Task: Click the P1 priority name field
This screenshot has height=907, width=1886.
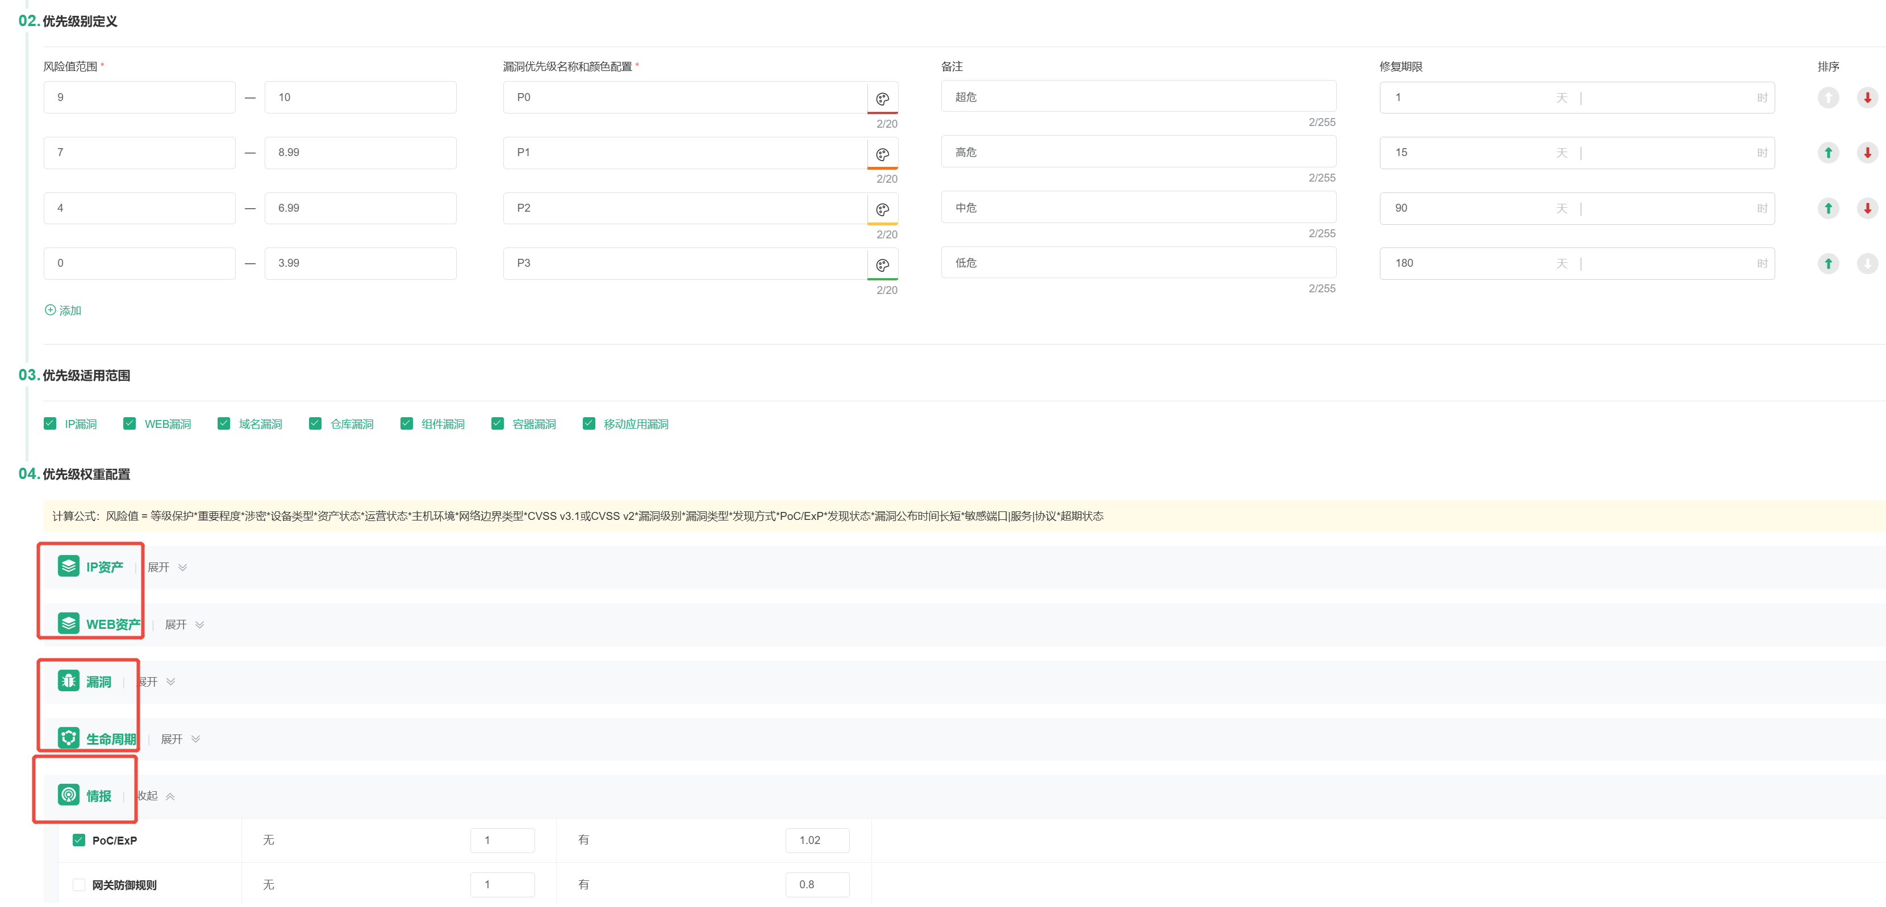Action: [685, 152]
